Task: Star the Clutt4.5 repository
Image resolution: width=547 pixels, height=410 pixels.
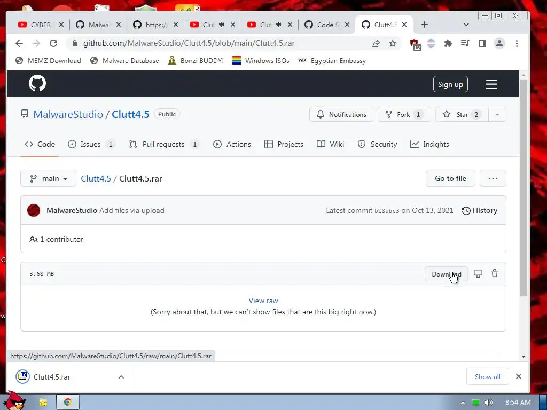Action: pyautogui.click(x=462, y=114)
